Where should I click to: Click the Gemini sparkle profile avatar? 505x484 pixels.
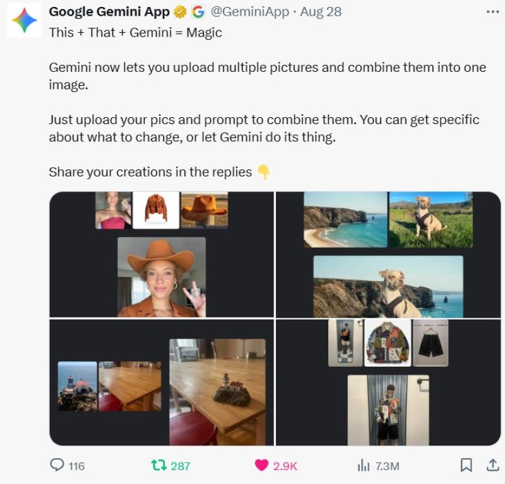pos(24,21)
